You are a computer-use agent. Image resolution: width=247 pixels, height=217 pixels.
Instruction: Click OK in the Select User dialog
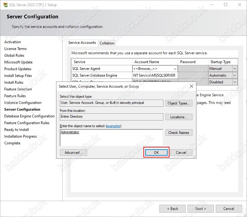pos(156,152)
